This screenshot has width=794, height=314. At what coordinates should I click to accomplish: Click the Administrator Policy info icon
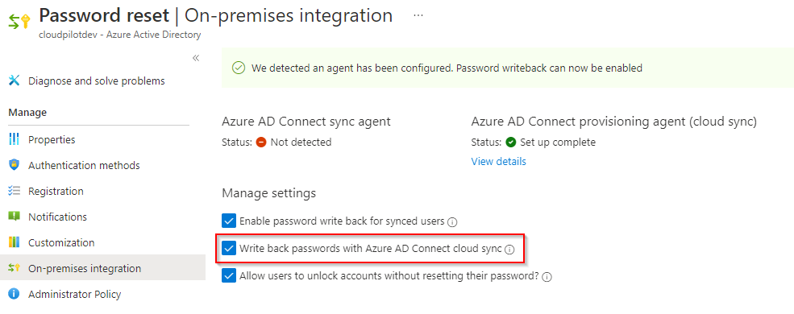[x=15, y=294]
